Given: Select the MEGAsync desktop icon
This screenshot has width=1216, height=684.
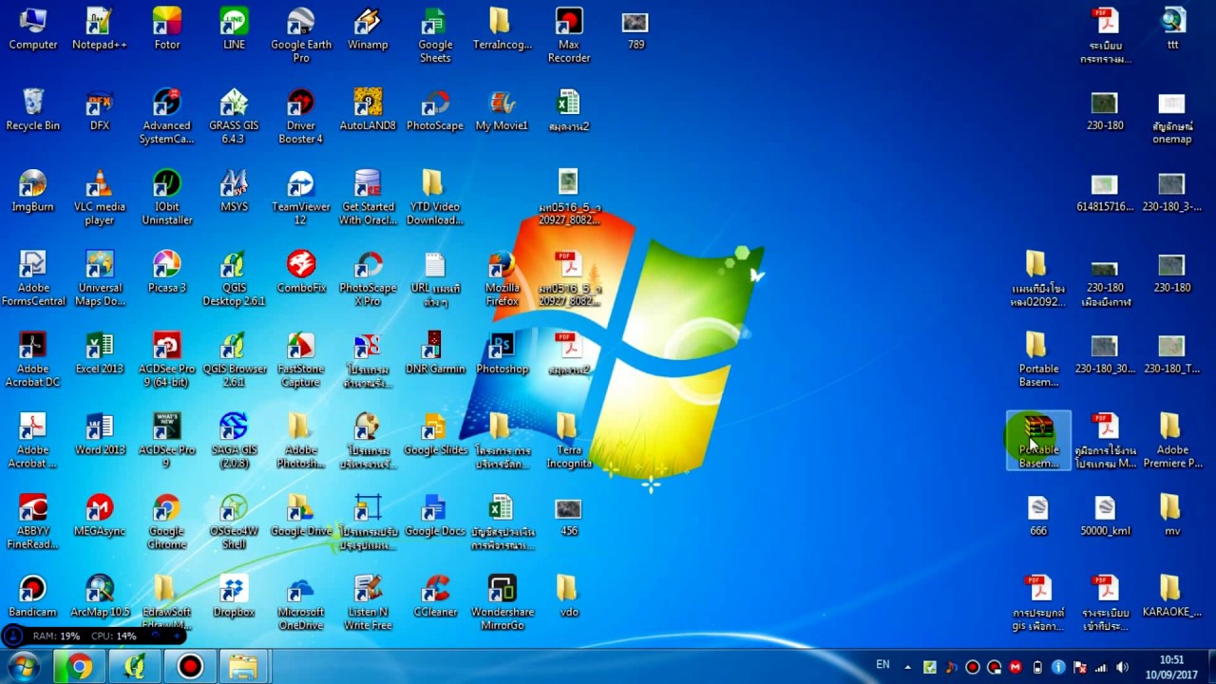Looking at the screenshot, I should point(100,515).
